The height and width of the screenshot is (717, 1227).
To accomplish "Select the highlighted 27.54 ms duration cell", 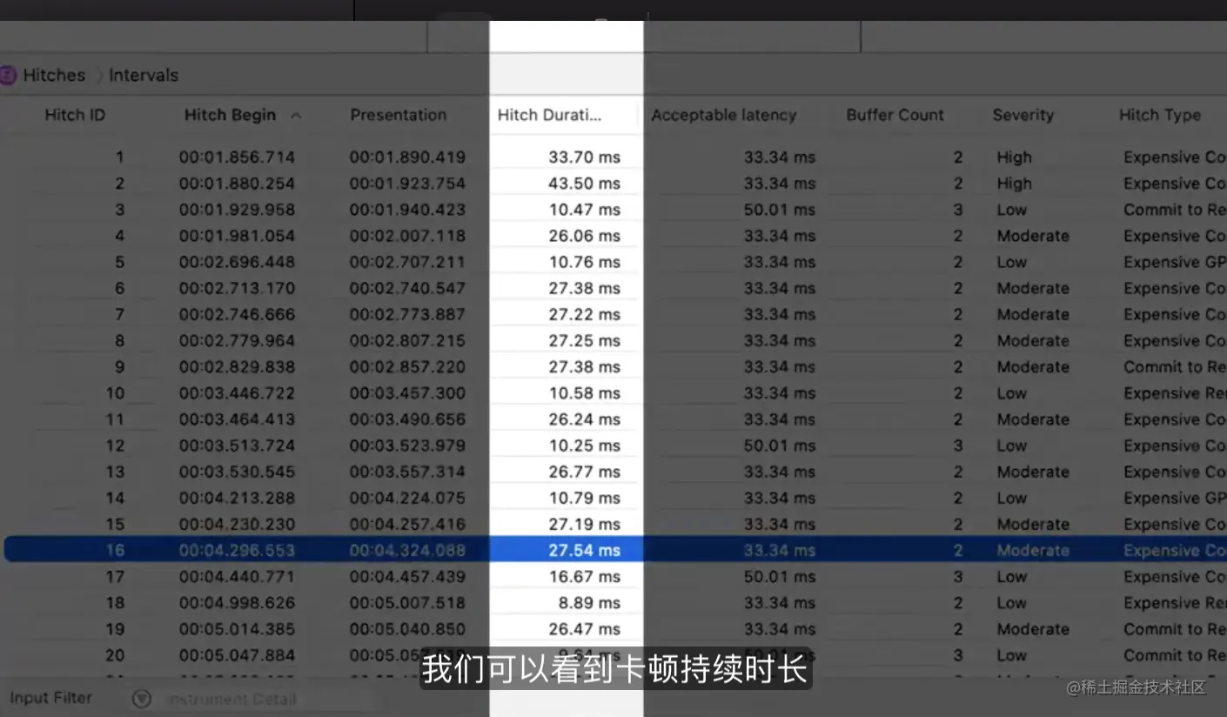I will pos(584,551).
